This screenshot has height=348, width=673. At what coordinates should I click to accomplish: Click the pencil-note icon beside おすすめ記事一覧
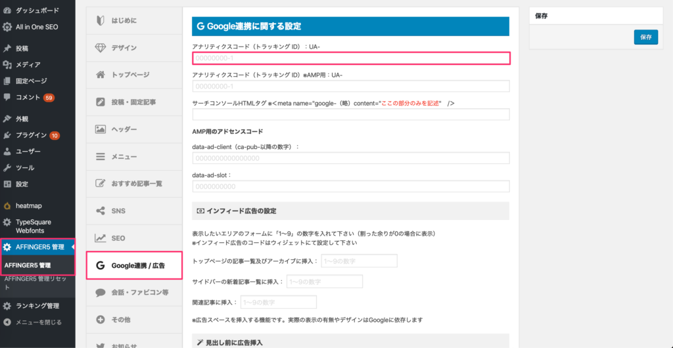tap(100, 183)
